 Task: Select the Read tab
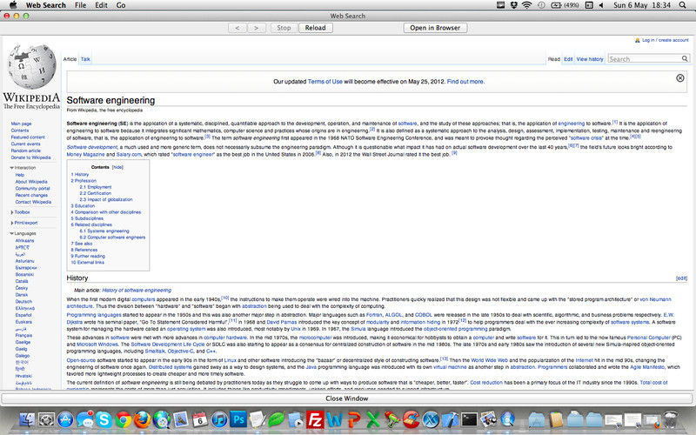pos(553,59)
